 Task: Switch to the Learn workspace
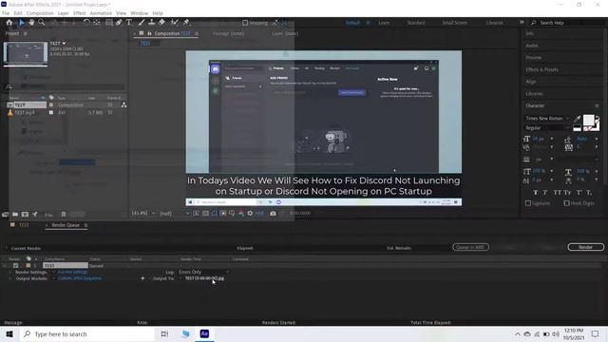[384, 23]
